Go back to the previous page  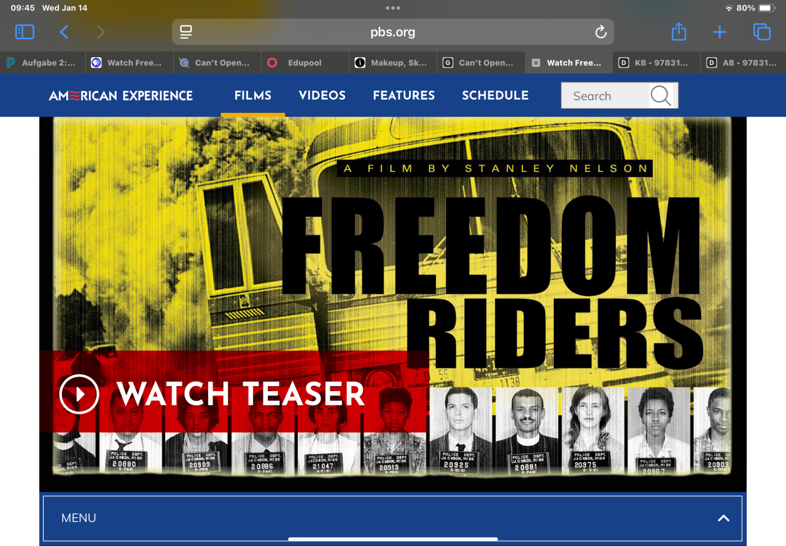(x=64, y=32)
